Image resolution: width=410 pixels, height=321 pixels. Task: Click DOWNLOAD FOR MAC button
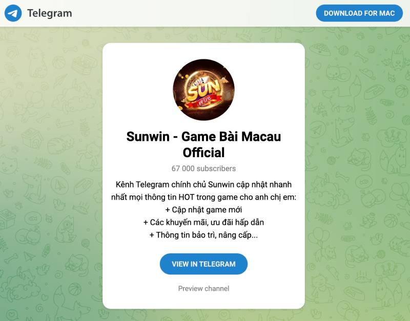click(359, 13)
